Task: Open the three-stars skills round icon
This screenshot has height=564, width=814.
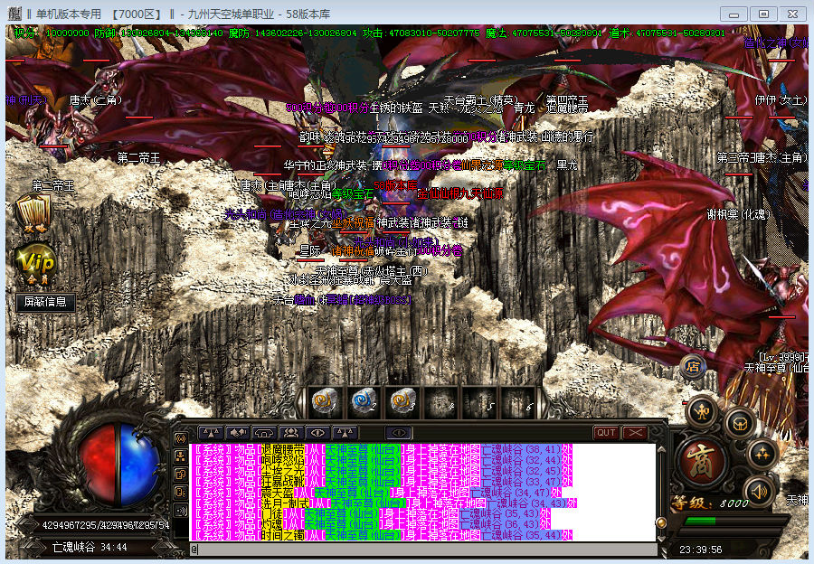Action: (x=762, y=454)
